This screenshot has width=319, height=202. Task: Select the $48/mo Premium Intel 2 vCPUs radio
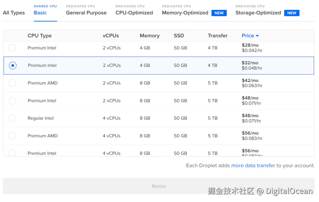[12, 101]
